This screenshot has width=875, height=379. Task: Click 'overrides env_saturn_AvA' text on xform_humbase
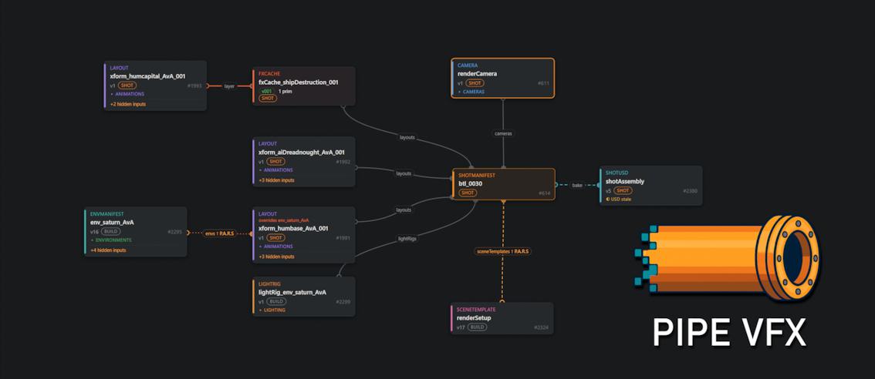click(x=283, y=220)
